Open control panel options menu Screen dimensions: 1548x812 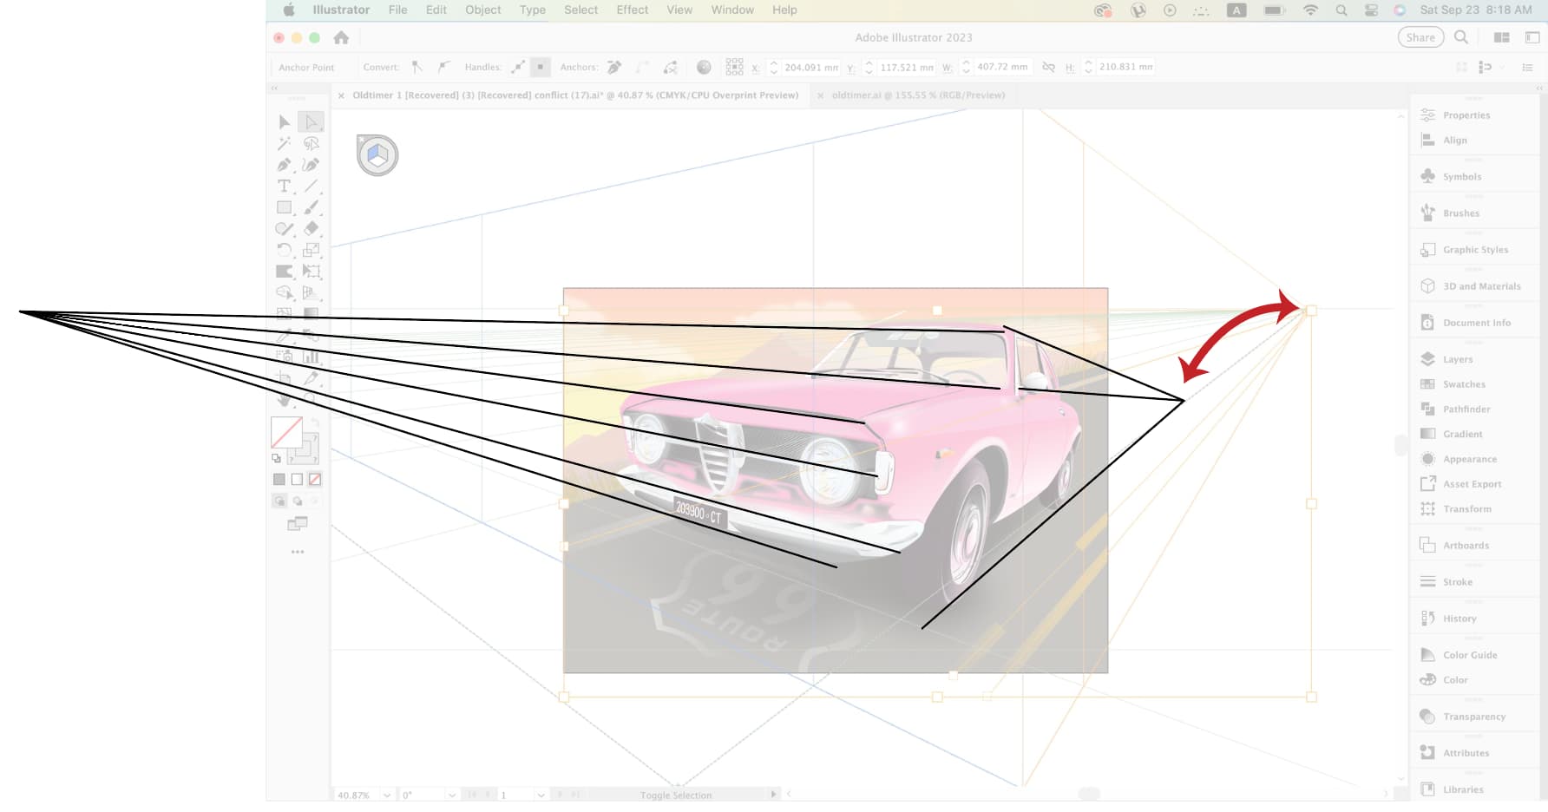(1527, 67)
